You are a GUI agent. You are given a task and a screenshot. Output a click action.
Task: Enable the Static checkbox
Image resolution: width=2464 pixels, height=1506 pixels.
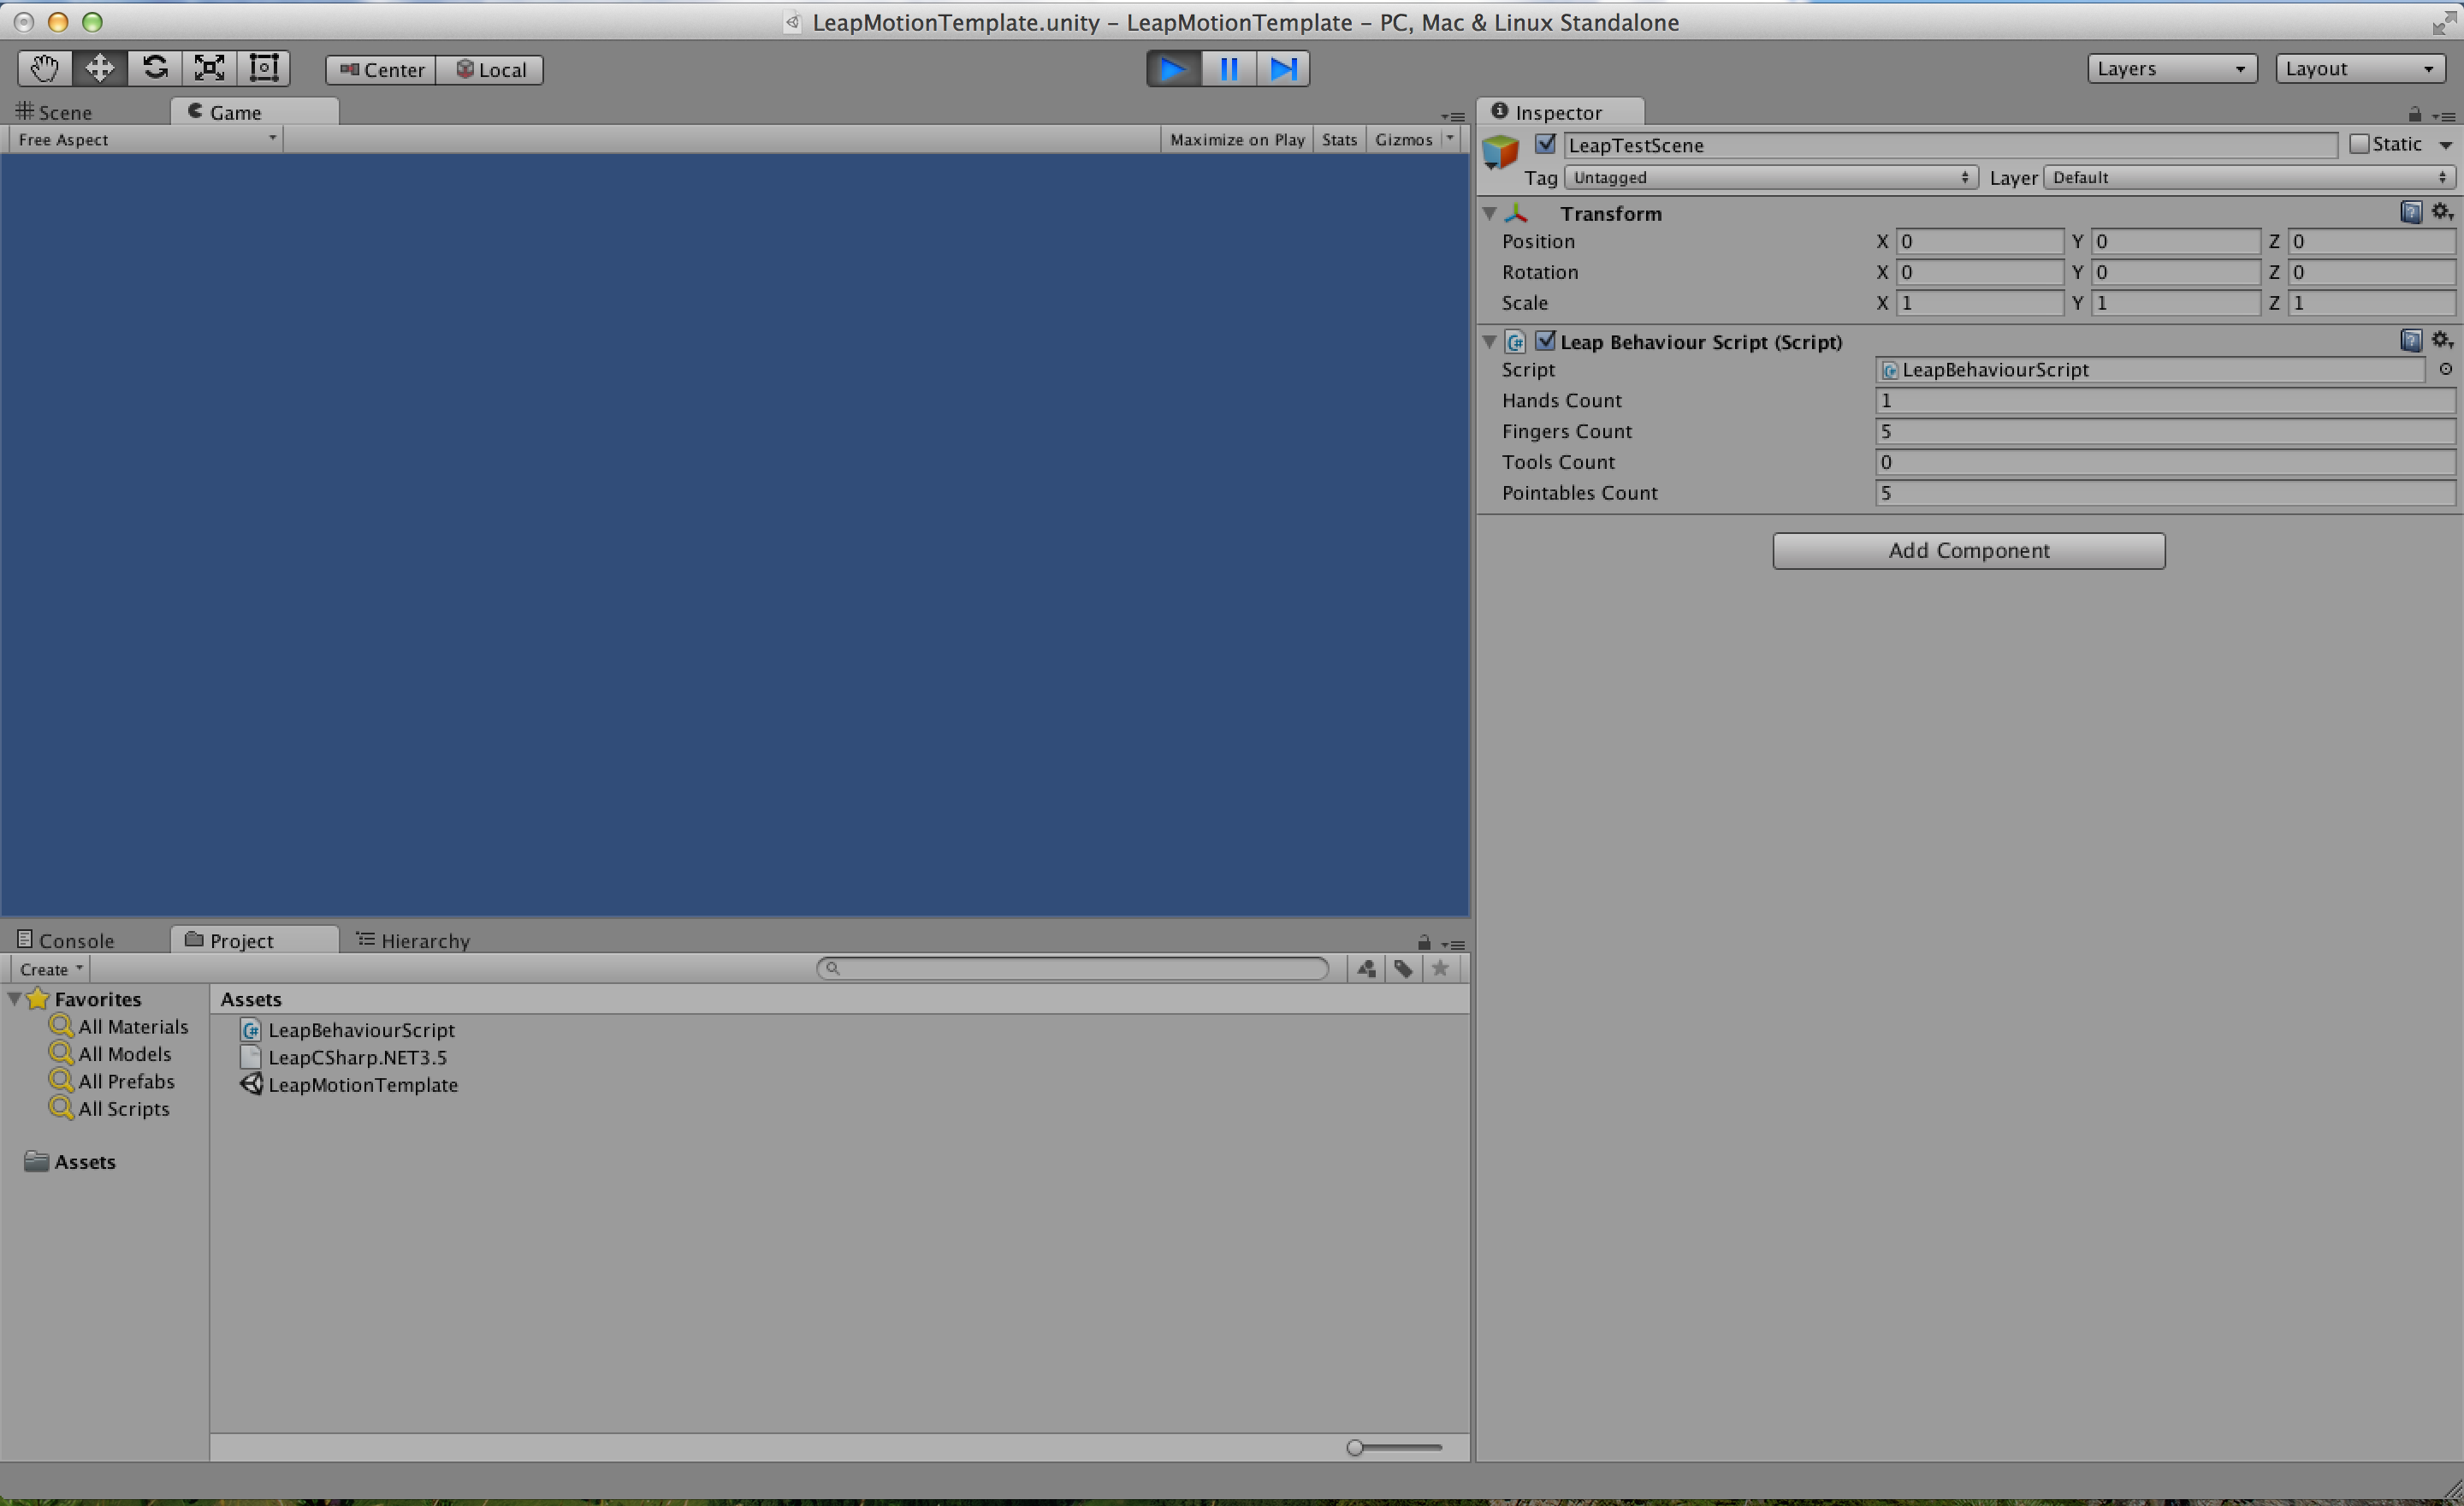coord(2359,144)
